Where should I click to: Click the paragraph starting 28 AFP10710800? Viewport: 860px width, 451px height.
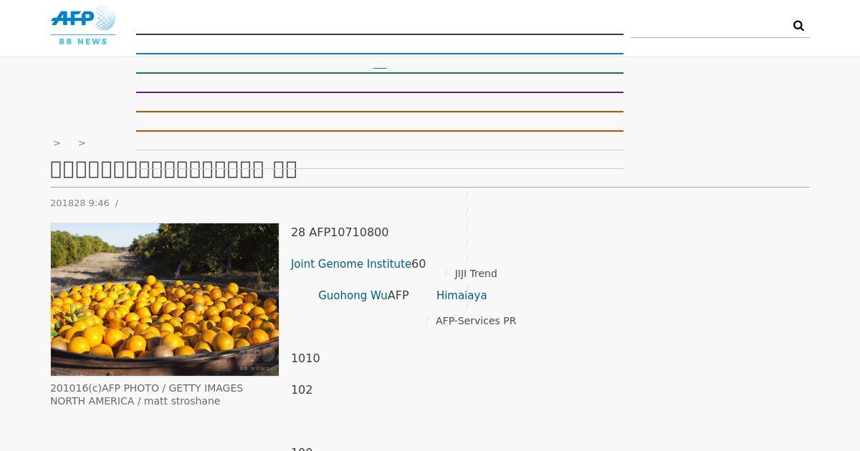point(340,233)
